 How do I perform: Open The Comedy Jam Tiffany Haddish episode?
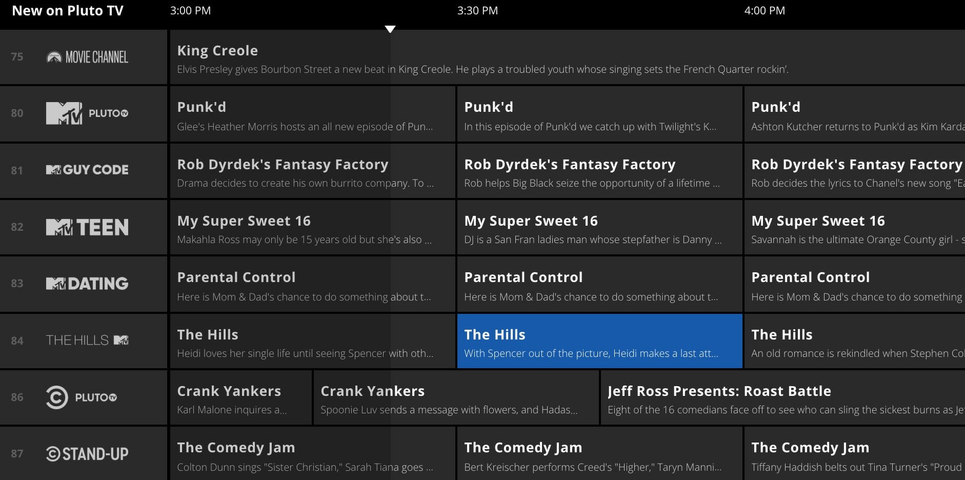pyautogui.click(x=855, y=453)
